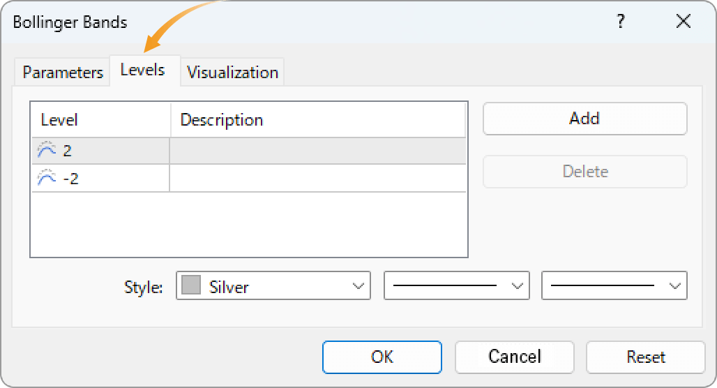Open the Silver color dropdown
Viewport: 717px width, 388px height.
tap(273, 286)
